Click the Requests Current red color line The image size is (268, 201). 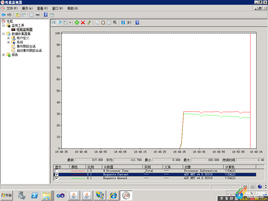tap(78, 175)
